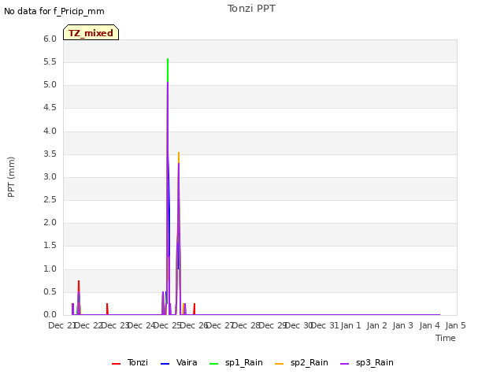This screenshot has width=504, height=378.
Task: Click the Jan 3 x-axis label
Action: click(x=403, y=325)
